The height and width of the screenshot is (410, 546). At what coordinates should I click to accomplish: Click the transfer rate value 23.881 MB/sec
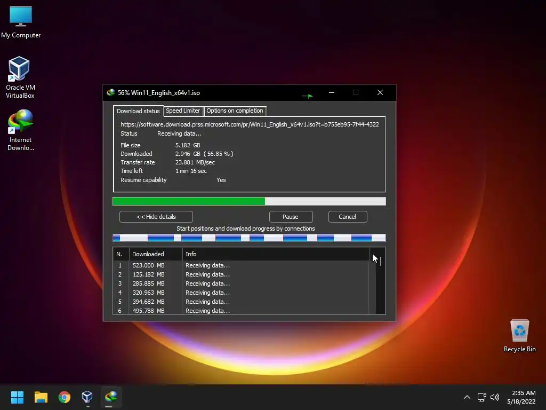tap(195, 162)
